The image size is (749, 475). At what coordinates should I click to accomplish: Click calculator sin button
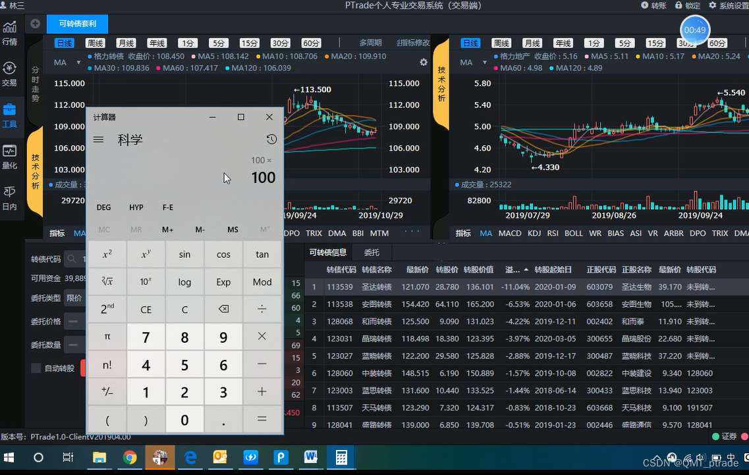(x=184, y=254)
